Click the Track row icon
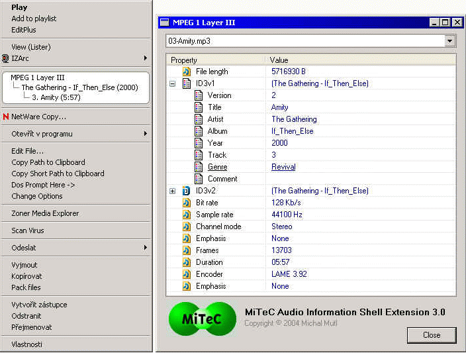 (x=199, y=155)
